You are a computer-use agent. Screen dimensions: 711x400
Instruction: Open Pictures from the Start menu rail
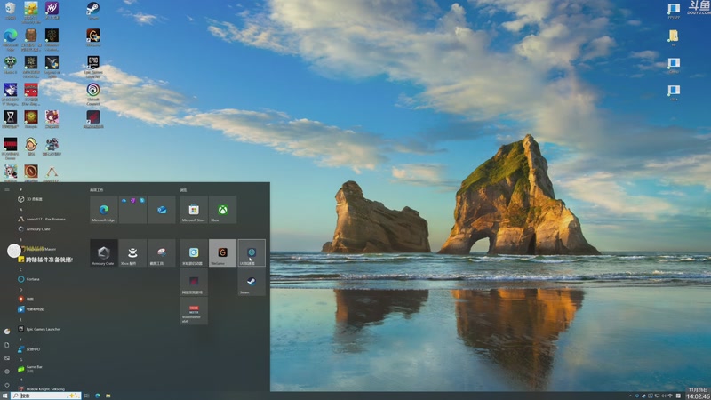pos(7,358)
